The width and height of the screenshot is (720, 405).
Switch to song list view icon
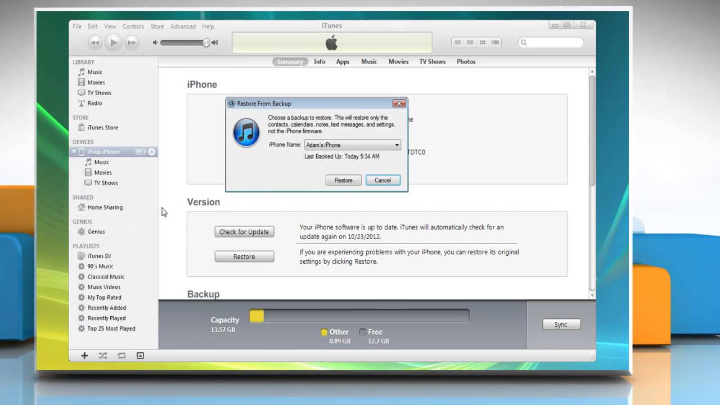tap(458, 42)
